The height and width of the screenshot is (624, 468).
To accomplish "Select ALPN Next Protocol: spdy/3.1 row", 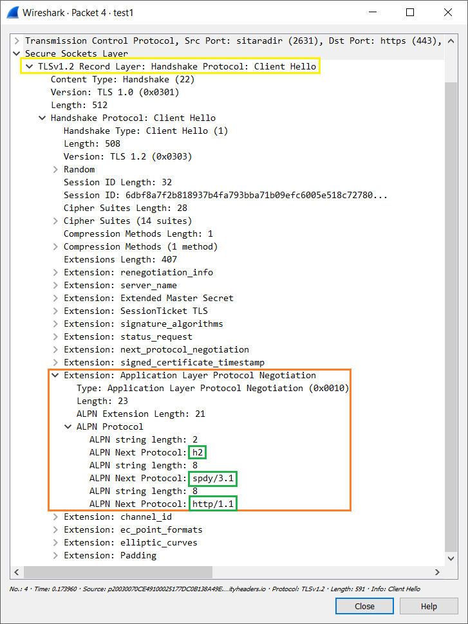I will pos(163,478).
